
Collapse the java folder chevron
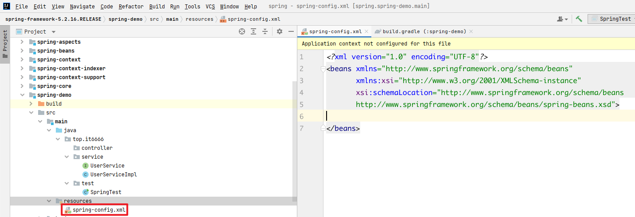pyautogui.click(x=49, y=130)
